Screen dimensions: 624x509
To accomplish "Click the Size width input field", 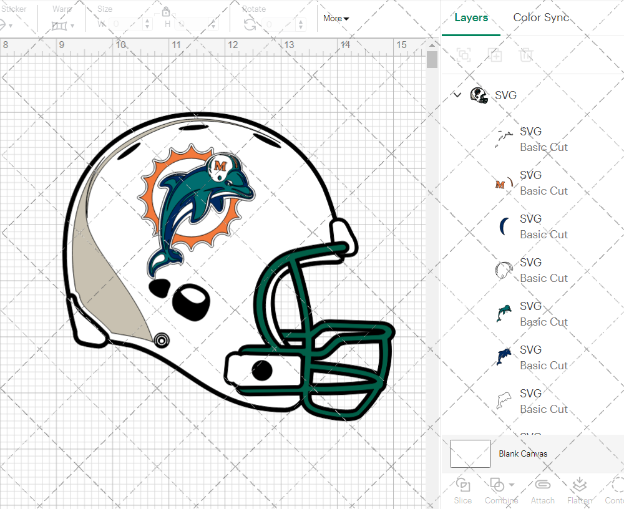I will pyautogui.click(x=125, y=24).
